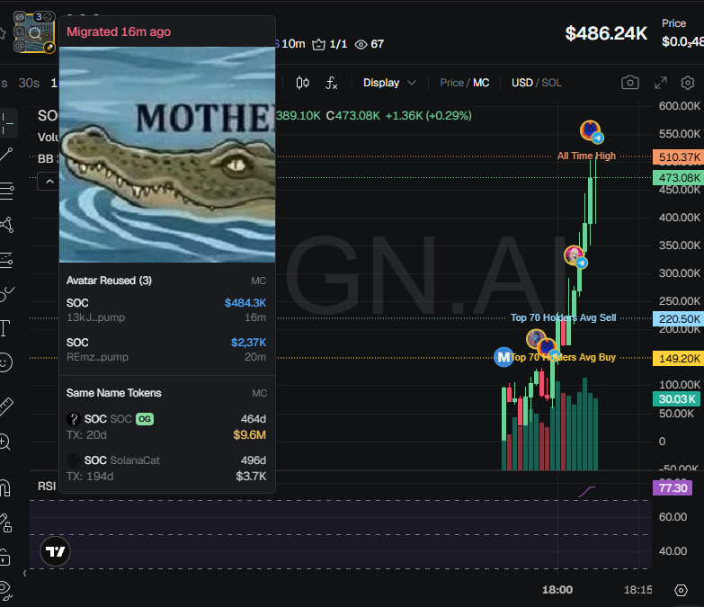Click the 473.08K current price label

[x=678, y=178]
